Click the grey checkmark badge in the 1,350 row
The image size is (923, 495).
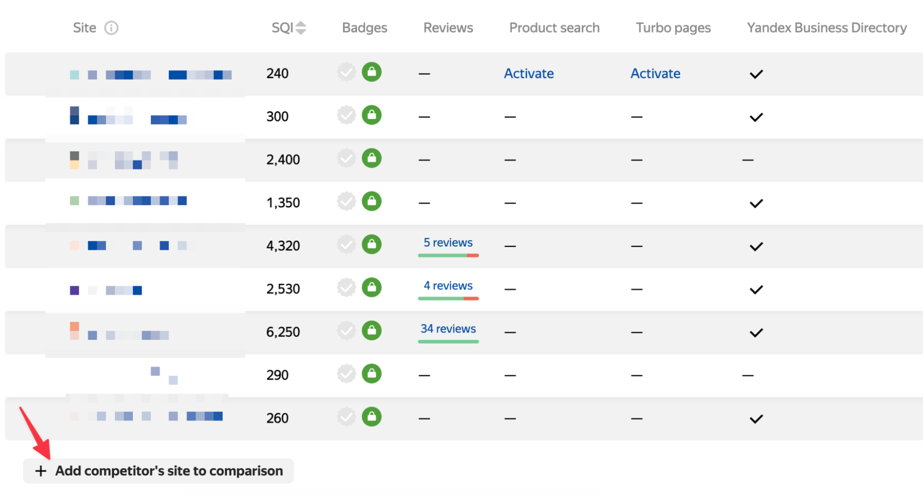tap(346, 201)
